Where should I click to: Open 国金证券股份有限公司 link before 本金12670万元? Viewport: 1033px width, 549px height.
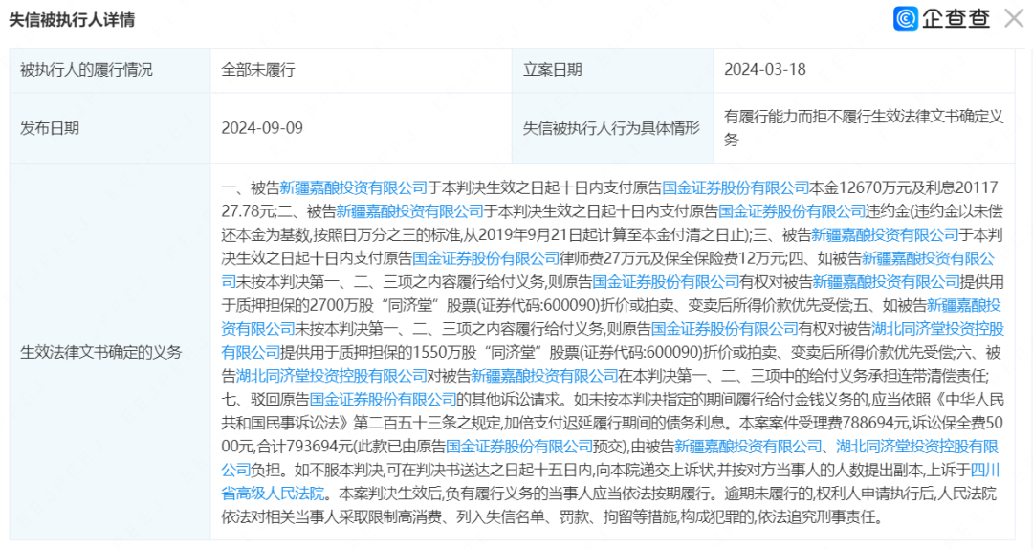(736, 187)
